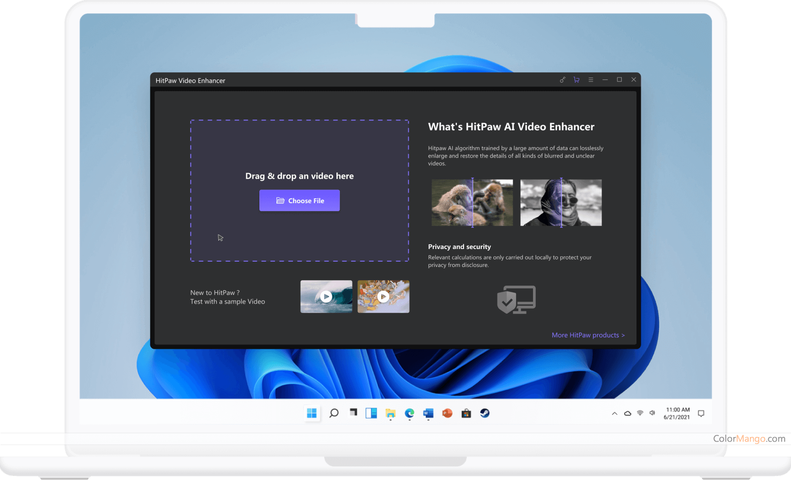Open the Wi-Fi network tray icon
Viewport: 791px width, 480px height.
[640, 413]
